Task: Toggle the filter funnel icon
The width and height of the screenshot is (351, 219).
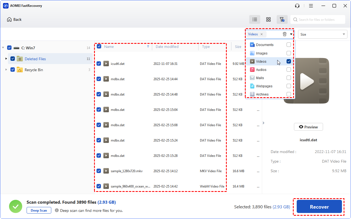Action: coord(282,19)
